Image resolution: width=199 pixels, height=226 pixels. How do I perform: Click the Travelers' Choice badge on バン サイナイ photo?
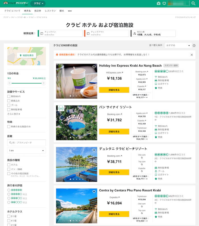(61, 108)
